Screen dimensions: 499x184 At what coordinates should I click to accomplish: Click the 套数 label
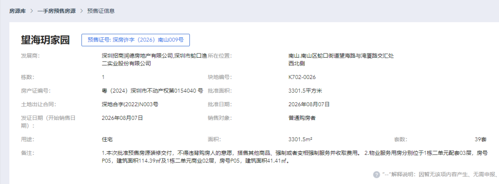click(x=401, y=139)
